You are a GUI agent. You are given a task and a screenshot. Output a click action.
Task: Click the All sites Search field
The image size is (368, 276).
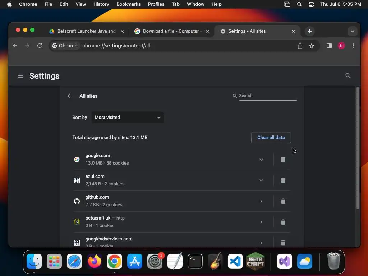(268, 96)
